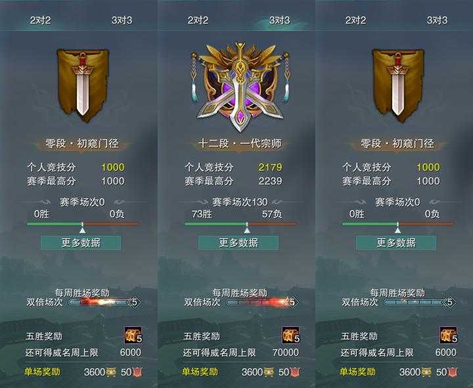473x388 pixels.
Task: Click the 双倍场次 progress bar in right panel
Action: coord(415,302)
